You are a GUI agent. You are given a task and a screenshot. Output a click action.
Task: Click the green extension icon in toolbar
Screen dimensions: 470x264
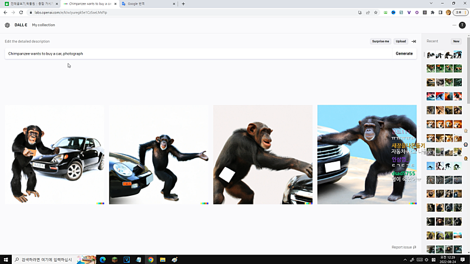click(x=385, y=12)
